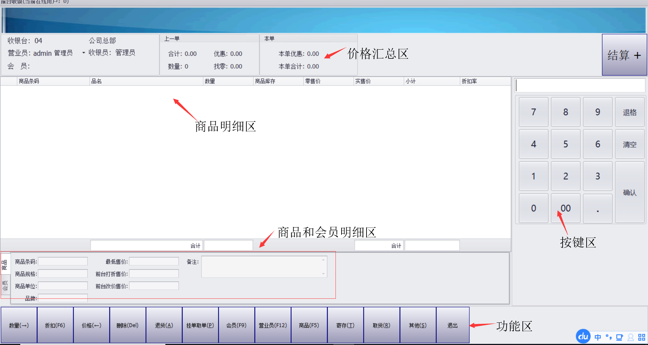Screen dimensions: 648x345
Task: Click the 删除(Del) delete button
Action: (128, 325)
